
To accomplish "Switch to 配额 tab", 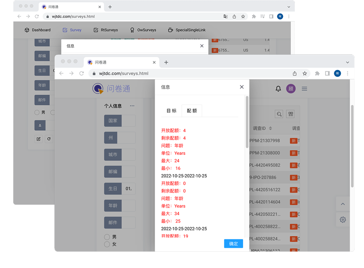I will point(192,111).
